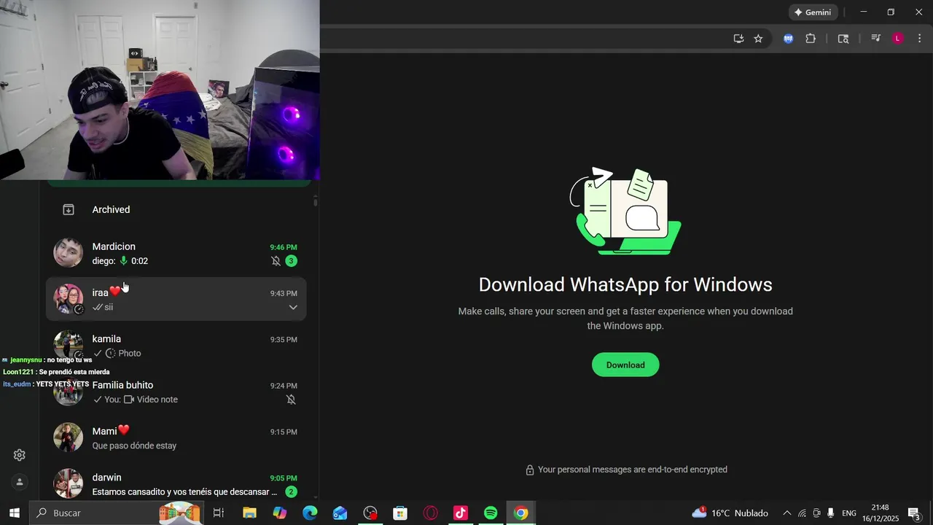The height and width of the screenshot is (525, 933).
Task: Open the kamila chat
Action: click(176, 346)
